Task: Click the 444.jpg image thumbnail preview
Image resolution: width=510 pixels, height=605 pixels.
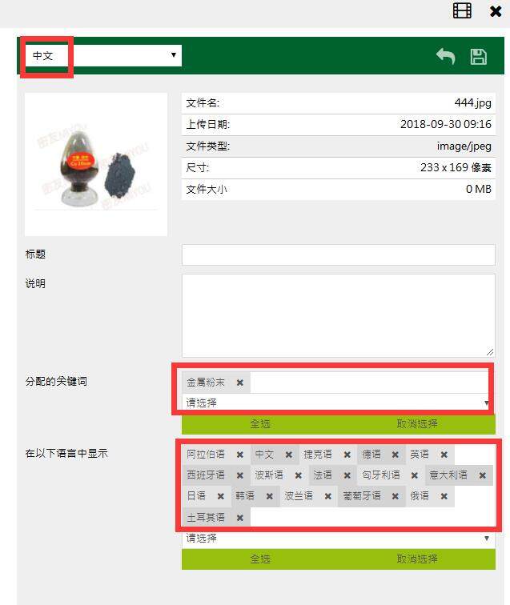Action: point(96,164)
